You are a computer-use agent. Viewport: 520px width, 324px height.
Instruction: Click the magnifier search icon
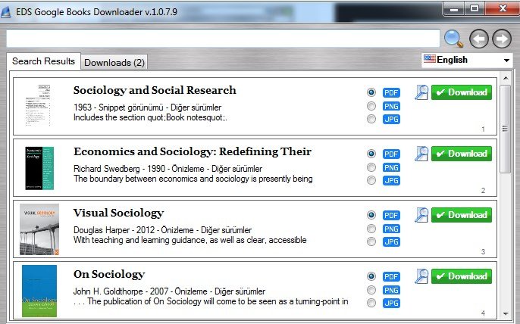[453, 39]
